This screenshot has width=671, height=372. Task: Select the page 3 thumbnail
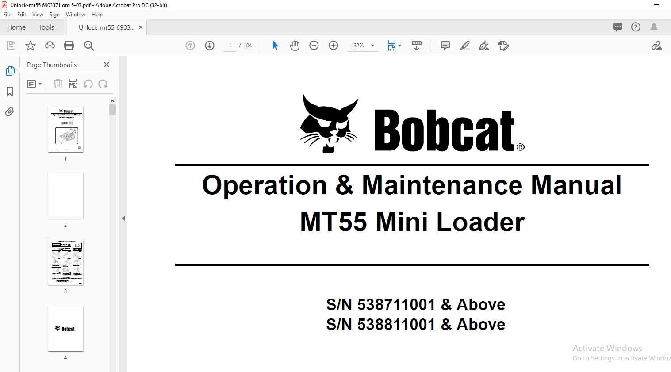(65, 262)
